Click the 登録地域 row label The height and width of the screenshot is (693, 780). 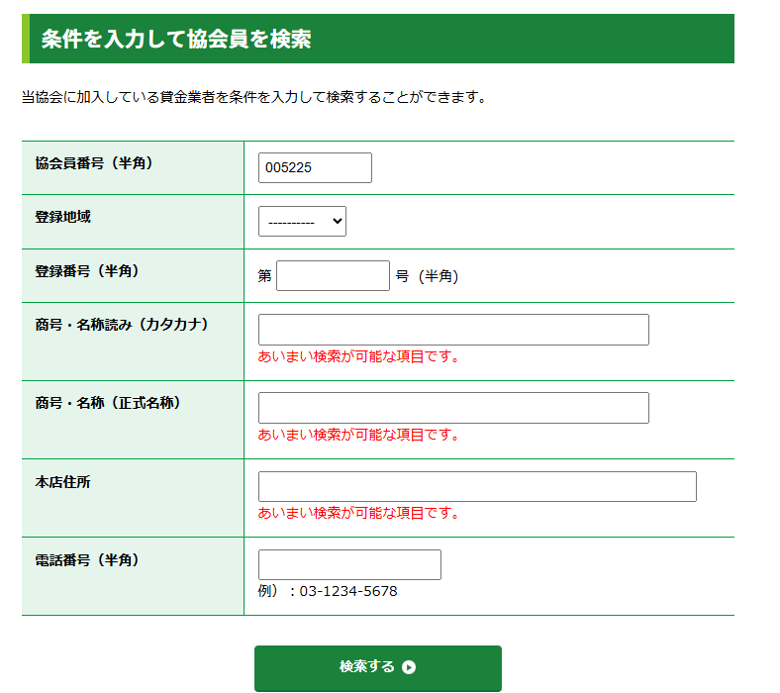click(63, 217)
